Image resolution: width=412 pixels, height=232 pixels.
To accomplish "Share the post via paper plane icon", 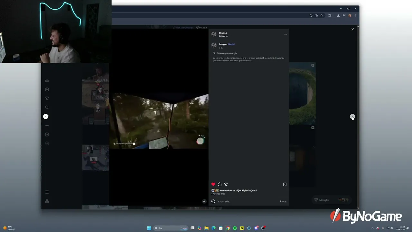I will tap(226, 184).
